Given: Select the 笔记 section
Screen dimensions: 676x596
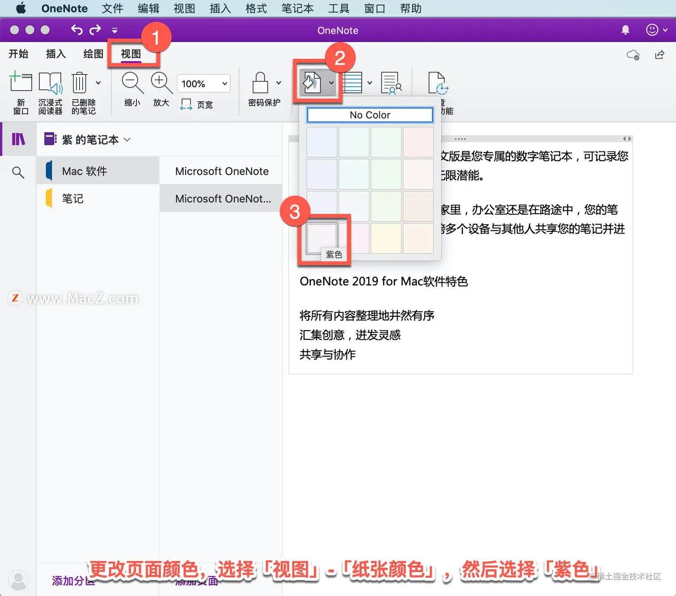Looking at the screenshot, I should pos(98,198).
